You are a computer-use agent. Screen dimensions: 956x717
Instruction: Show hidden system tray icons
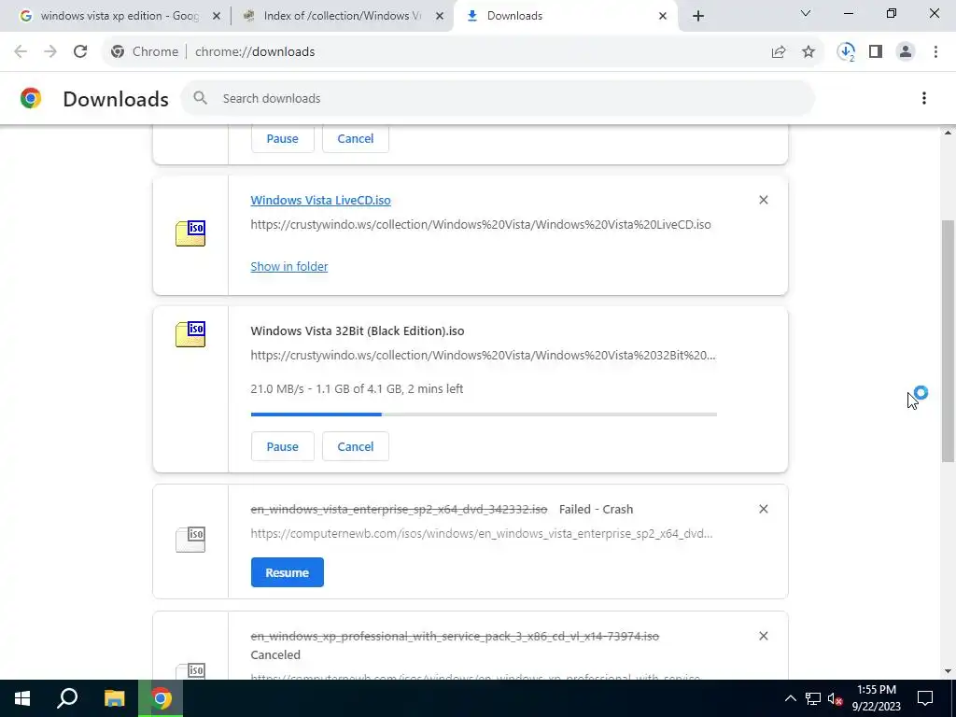(790, 698)
